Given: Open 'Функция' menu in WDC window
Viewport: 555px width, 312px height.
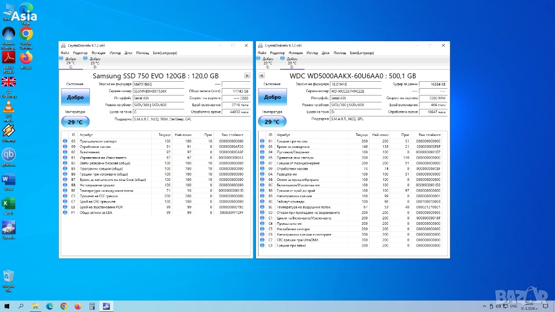Looking at the screenshot, I should click(x=296, y=53).
